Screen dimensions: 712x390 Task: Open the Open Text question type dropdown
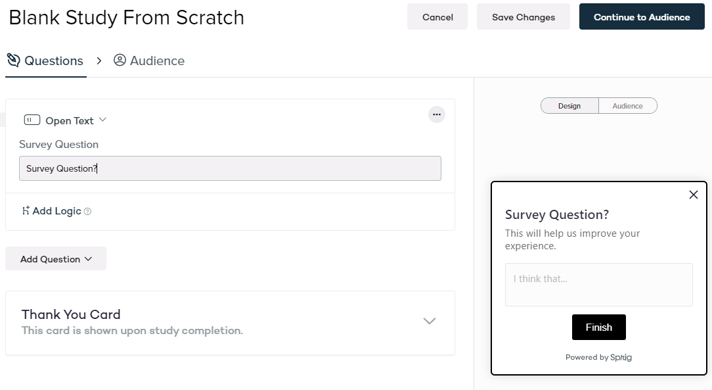[102, 120]
